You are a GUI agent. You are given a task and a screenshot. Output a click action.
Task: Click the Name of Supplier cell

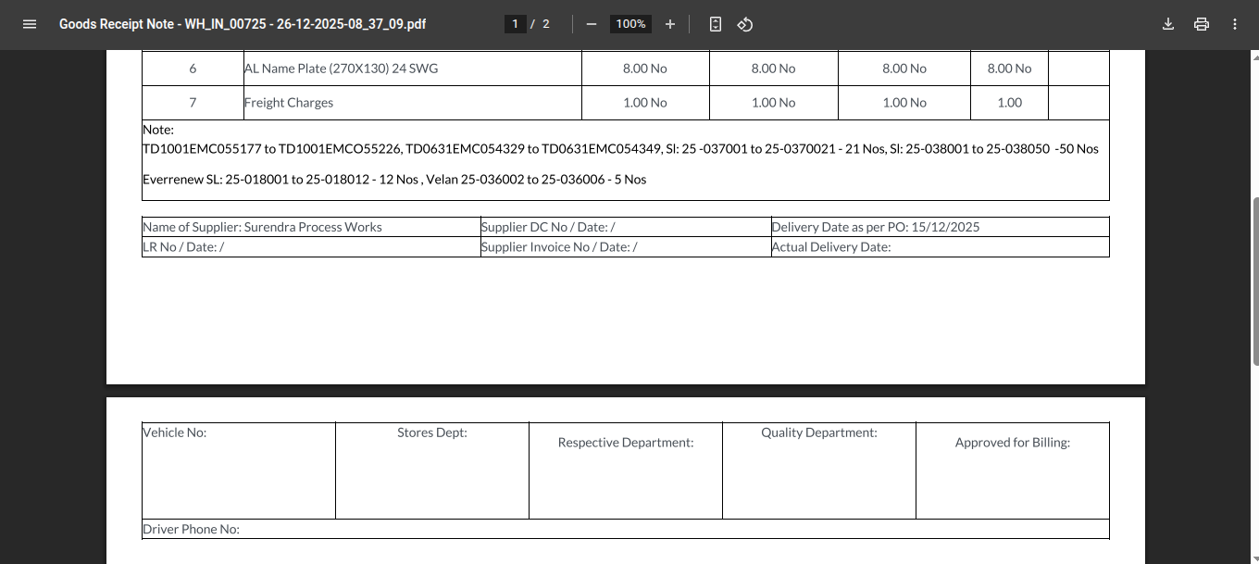[262, 227]
